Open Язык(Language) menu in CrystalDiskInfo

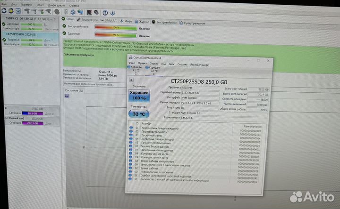[200, 64]
